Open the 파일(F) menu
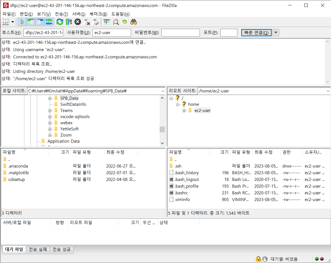The width and height of the screenshot is (331, 263). click(9, 14)
